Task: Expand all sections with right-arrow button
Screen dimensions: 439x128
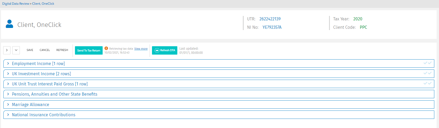Action: click(7, 50)
